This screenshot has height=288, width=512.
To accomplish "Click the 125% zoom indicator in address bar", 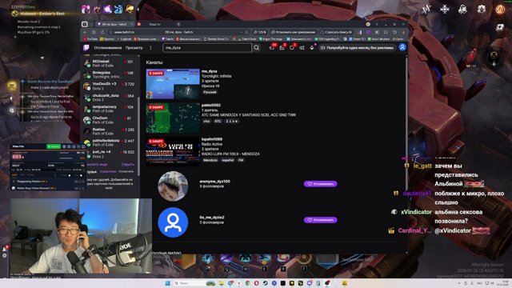I will pyautogui.click(x=260, y=32).
